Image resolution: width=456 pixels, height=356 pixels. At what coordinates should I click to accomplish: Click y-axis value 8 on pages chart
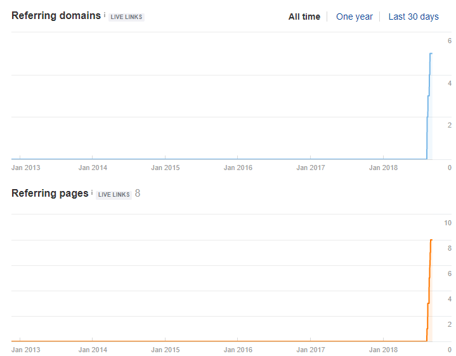tap(450, 248)
